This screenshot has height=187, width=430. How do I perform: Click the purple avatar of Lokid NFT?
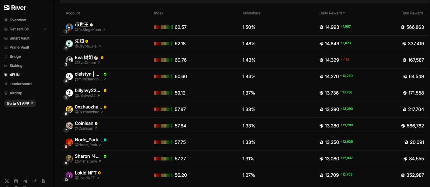tap(69, 175)
